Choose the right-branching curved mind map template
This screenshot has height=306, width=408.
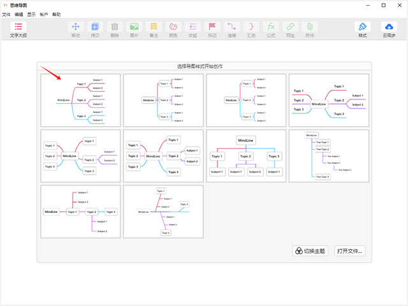pyautogui.click(x=80, y=100)
